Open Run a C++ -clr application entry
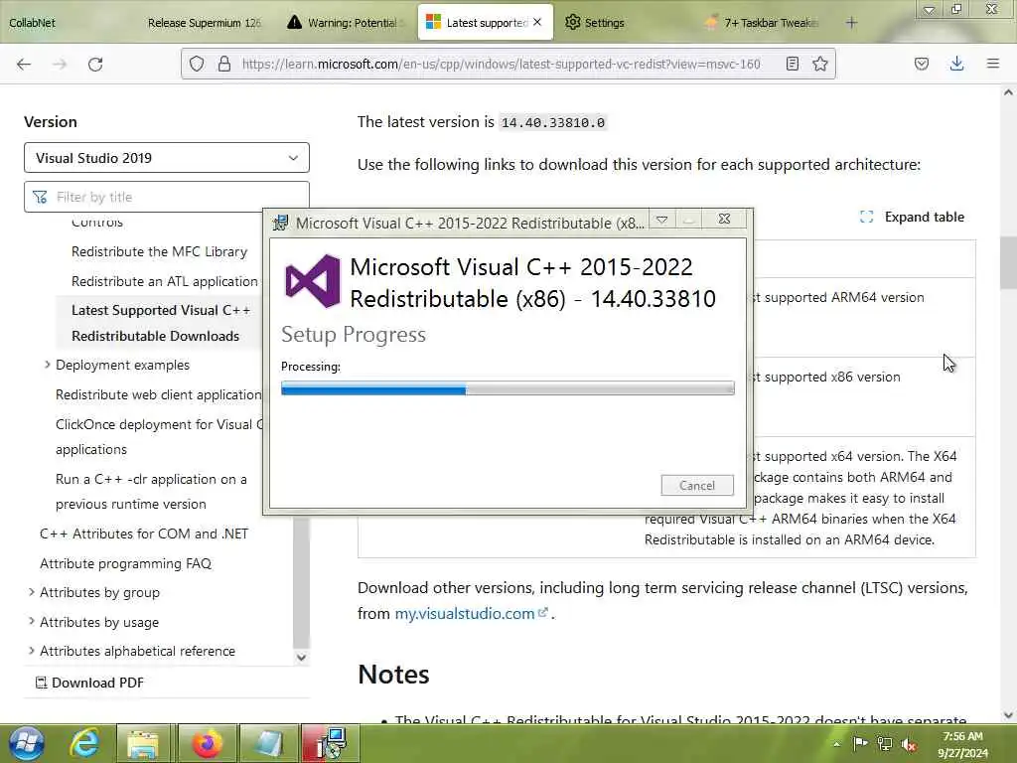1017x763 pixels. (x=151, y=491)
